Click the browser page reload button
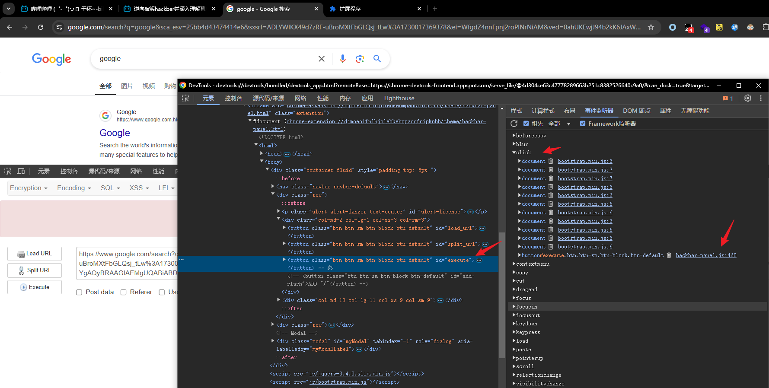This screenshot has width=769, height=388. tap(41, 27)
